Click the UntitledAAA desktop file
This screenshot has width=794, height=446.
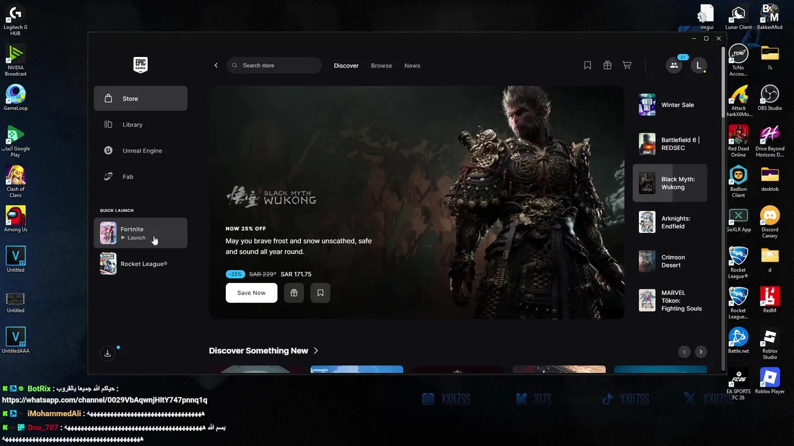[x=16, y=341]
